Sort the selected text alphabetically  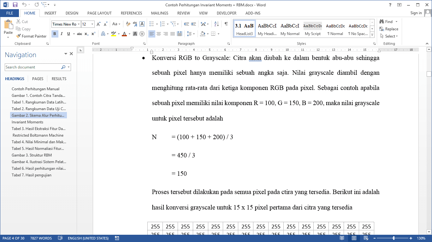[216, 24]
